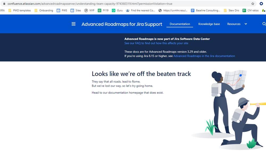Click the browser address bar URL
The image size is (266, 154).
tap(90, 3)
